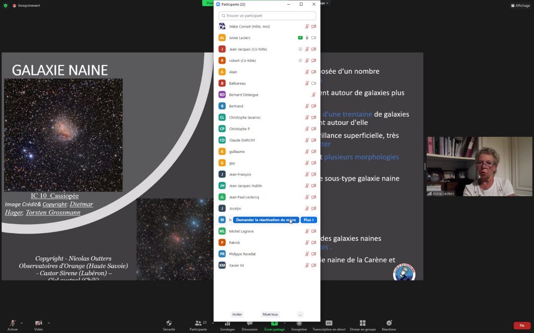This screenshot has width=534, height=333.
Task: Select participant Philippe Revellat
Action: click(x=267, y=254)
